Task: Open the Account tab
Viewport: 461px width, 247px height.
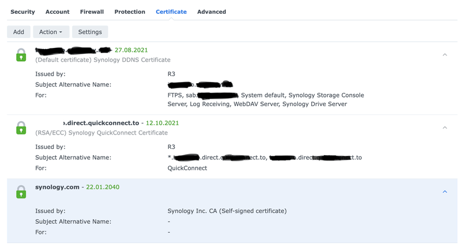Action: (58, 12)
